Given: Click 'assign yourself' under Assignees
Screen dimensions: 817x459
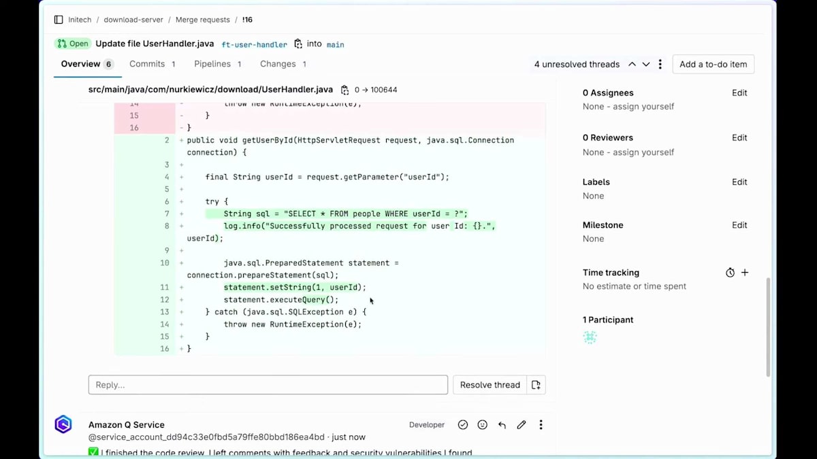Looking at the screenshot, I should pyautogui.click(x=643, y=107).
